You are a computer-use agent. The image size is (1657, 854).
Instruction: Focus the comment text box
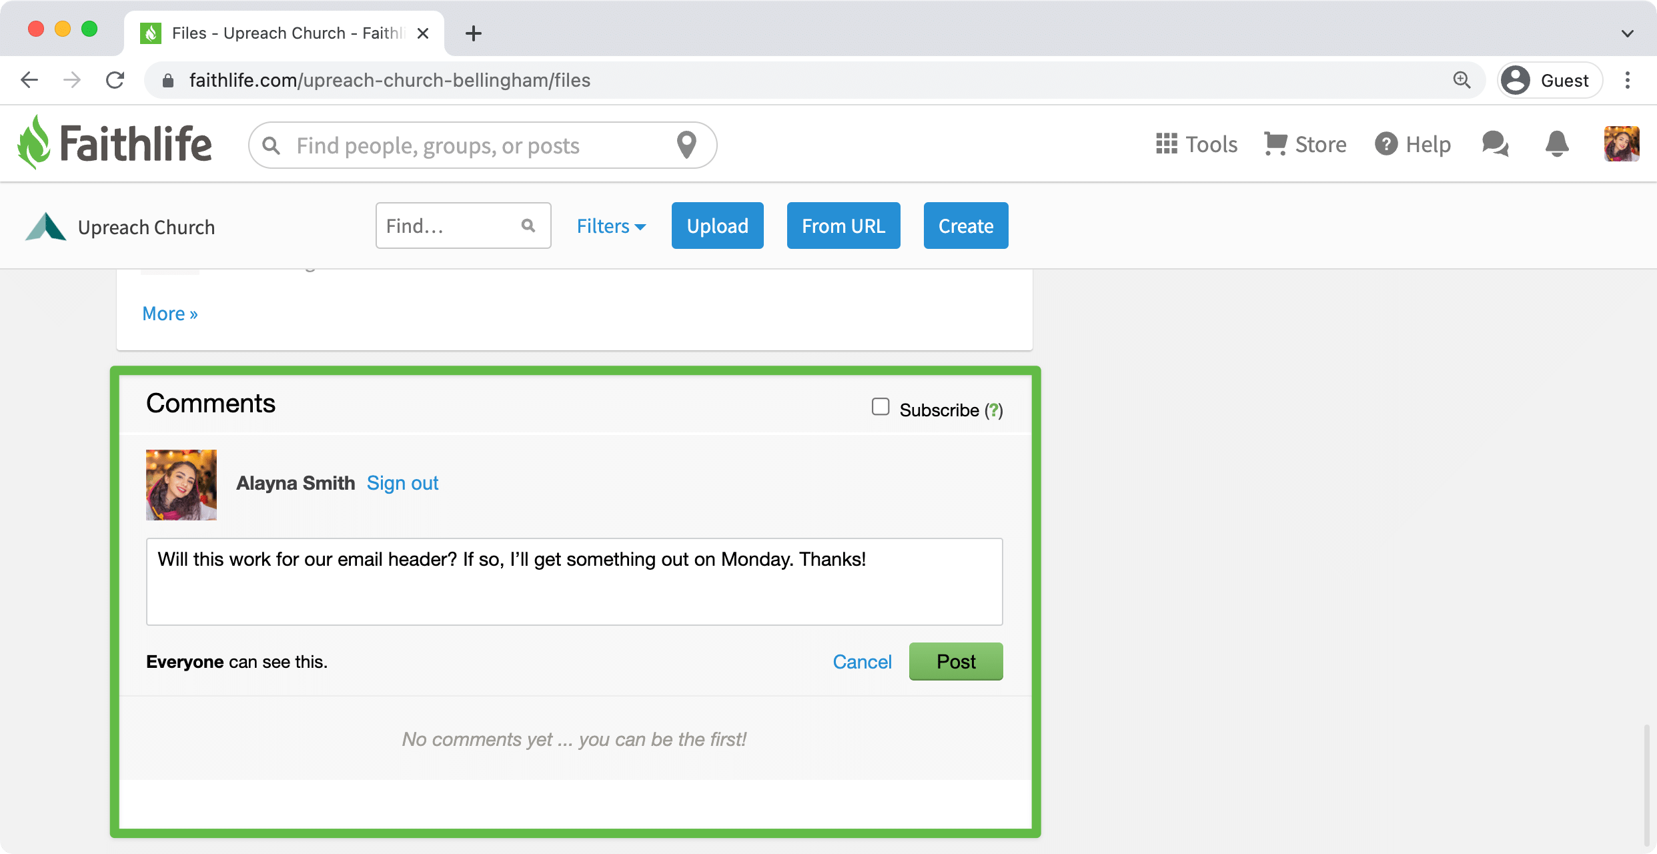(x=574, y=582)
